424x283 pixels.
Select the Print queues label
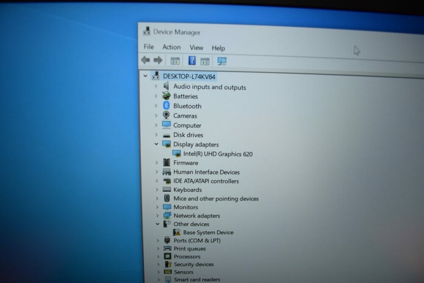click(190, 248)
